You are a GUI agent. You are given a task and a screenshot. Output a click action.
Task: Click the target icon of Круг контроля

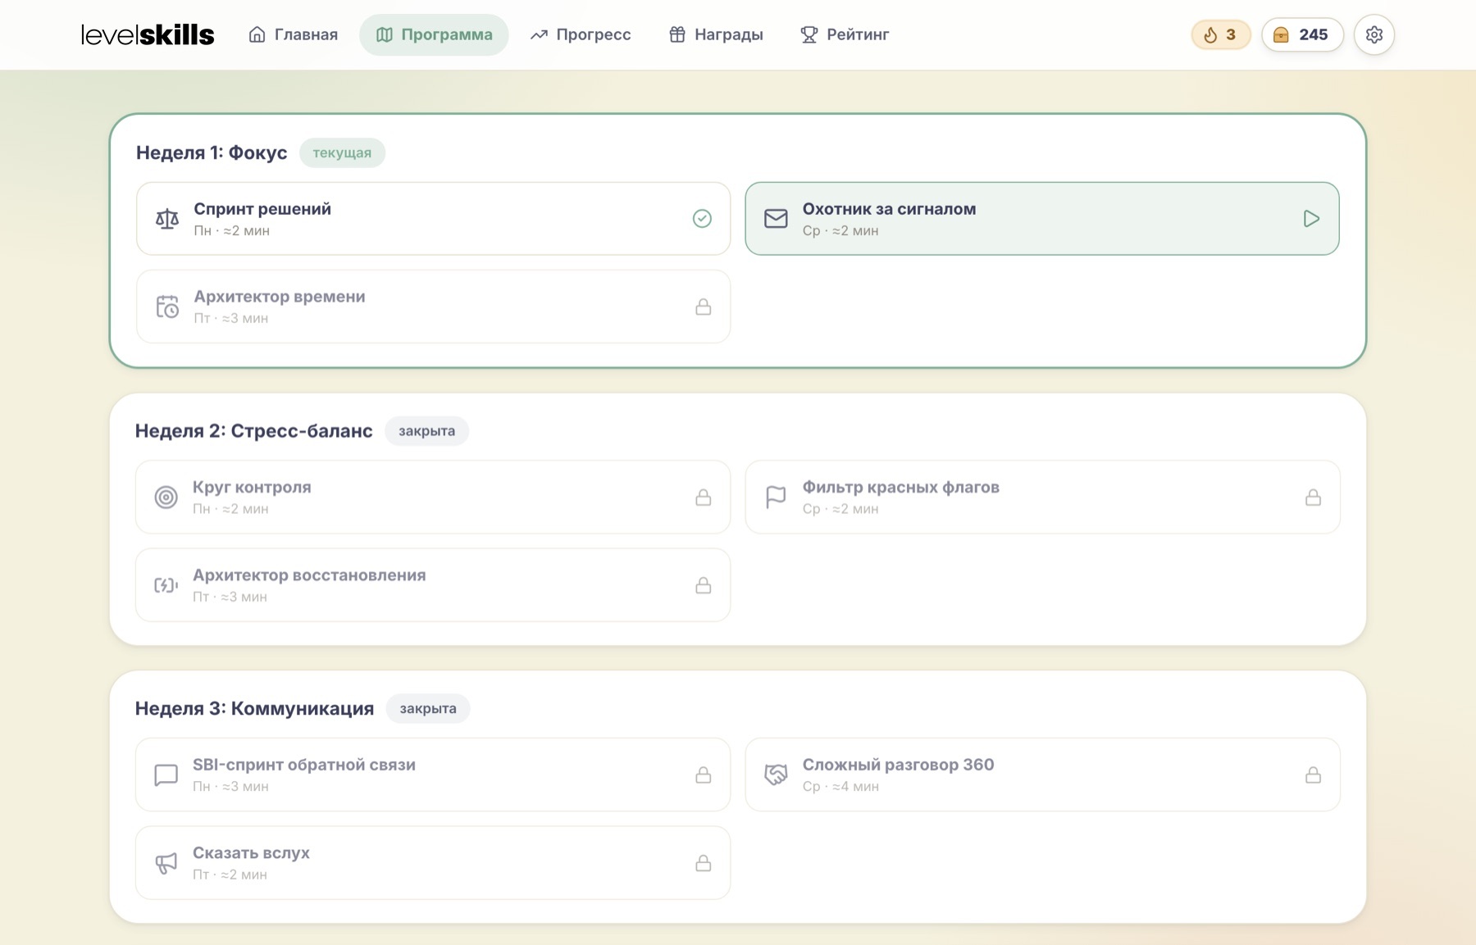166,497
